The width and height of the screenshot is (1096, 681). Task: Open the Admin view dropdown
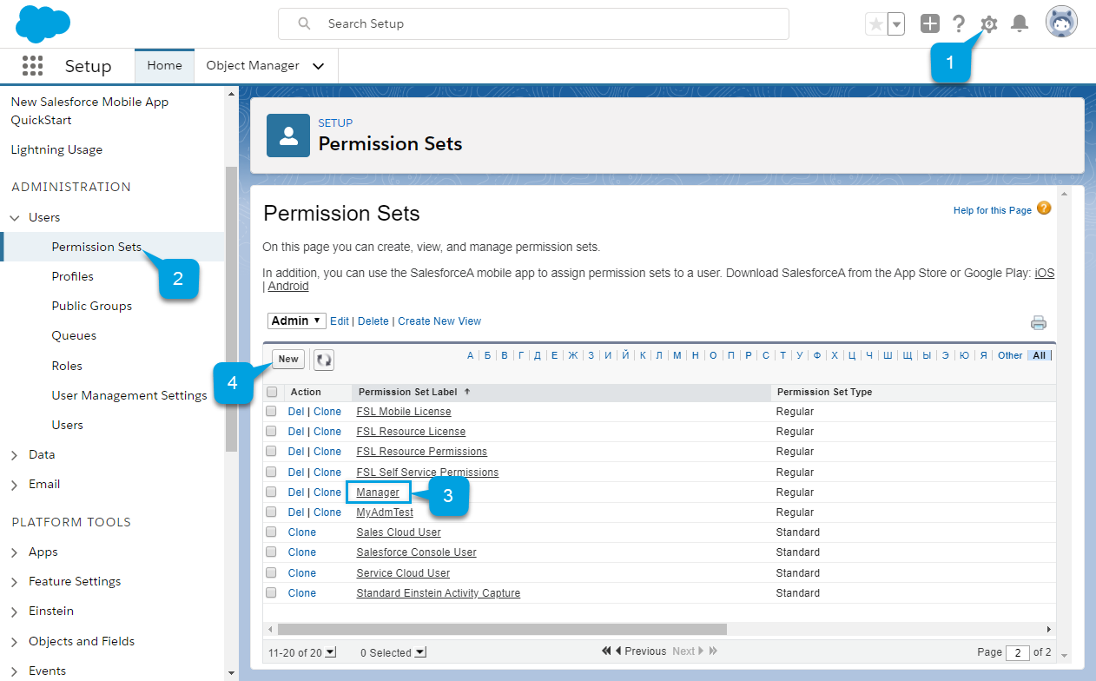point(297,321)
